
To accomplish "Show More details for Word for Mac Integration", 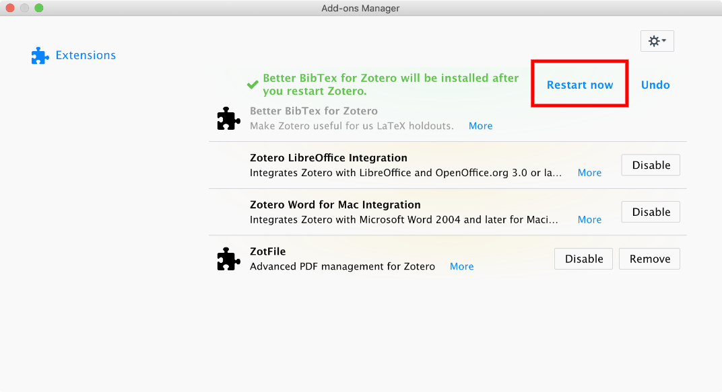I will pos(589,220).
